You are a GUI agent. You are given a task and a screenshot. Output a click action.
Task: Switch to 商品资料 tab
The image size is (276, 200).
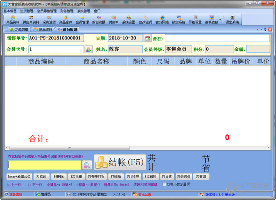43,30
